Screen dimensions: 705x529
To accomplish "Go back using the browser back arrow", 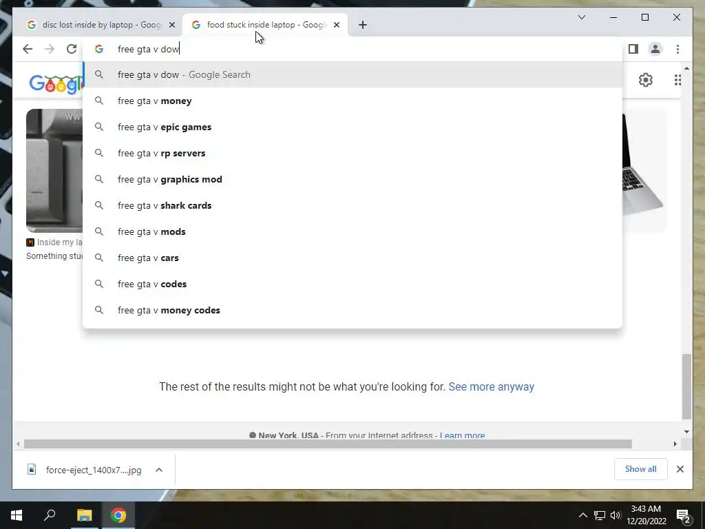I will click(28, 49).
